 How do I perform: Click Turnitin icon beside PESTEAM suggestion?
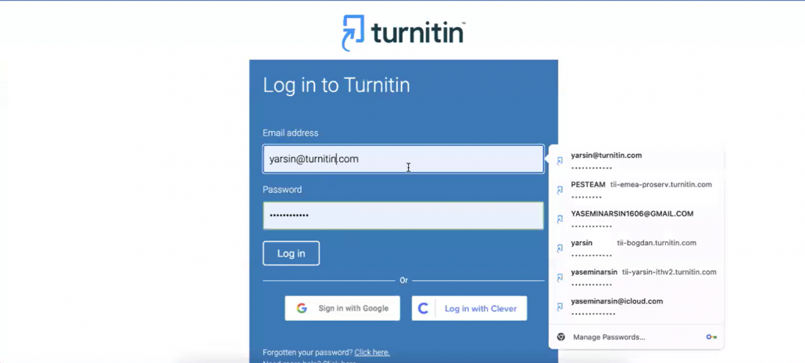(x=560, y=190)
